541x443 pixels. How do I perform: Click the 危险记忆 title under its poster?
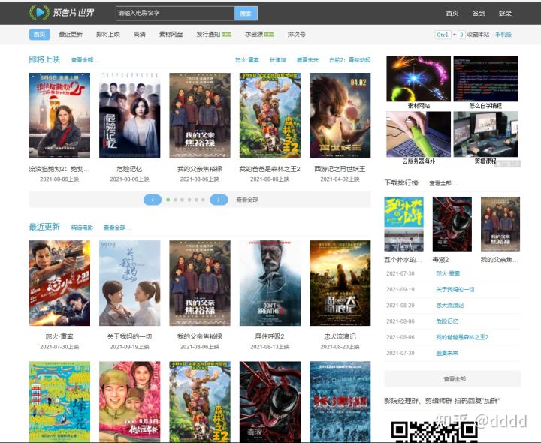129,169
